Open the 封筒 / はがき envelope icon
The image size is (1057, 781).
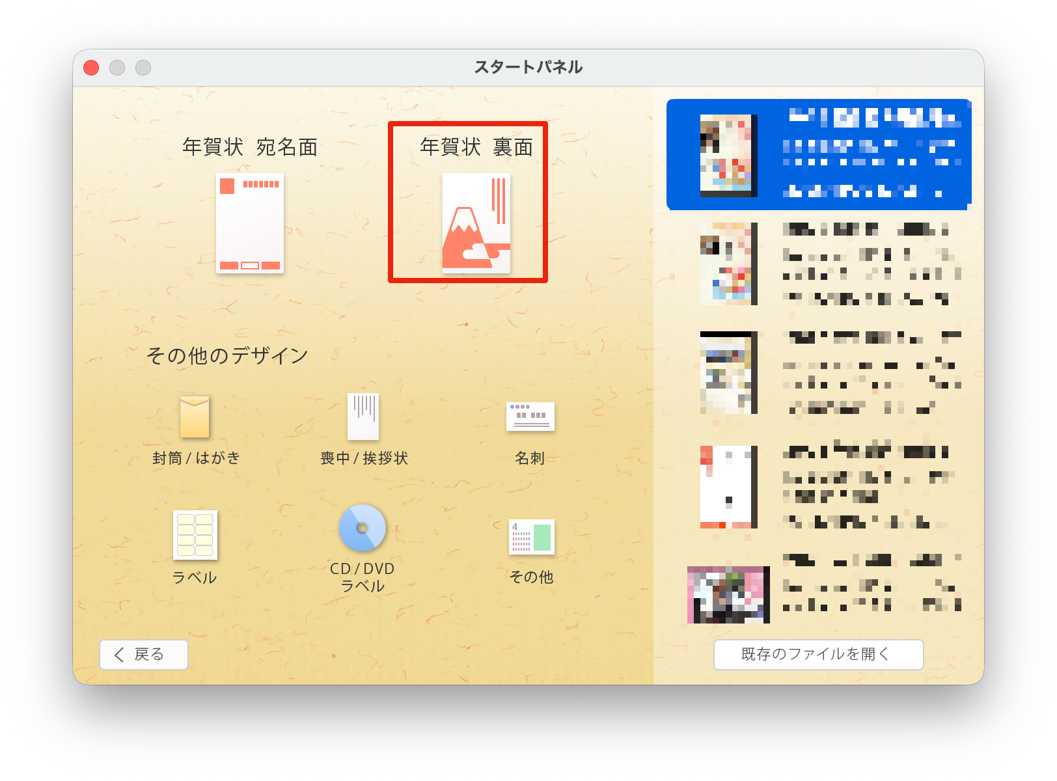(195, 417)
